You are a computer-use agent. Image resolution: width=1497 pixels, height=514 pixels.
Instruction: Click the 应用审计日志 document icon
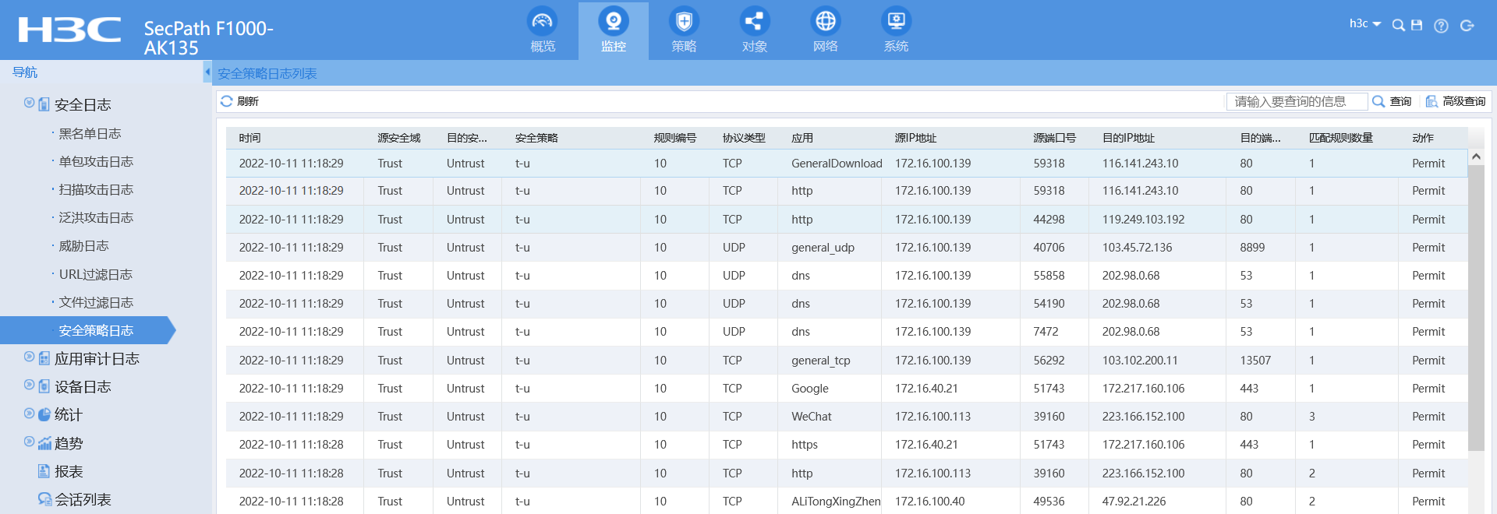(x=44, y=358)
